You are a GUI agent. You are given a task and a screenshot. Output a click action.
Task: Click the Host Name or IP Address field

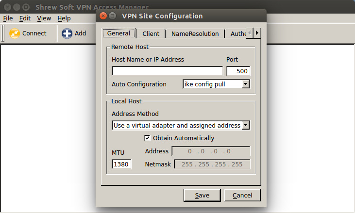click(x=167, y=71)
